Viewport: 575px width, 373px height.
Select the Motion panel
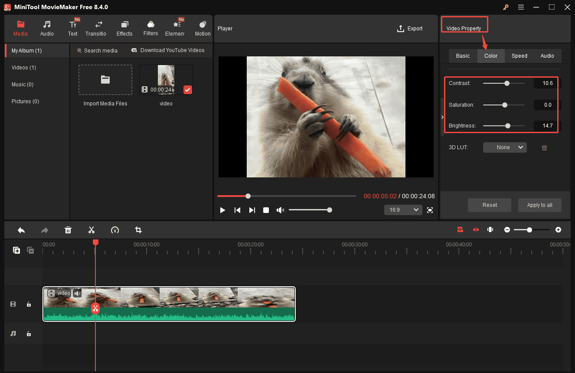click(202, 27)
